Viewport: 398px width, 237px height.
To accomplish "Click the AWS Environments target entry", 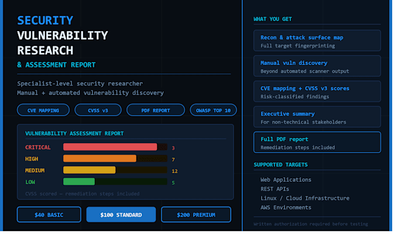I will [286, 208].
